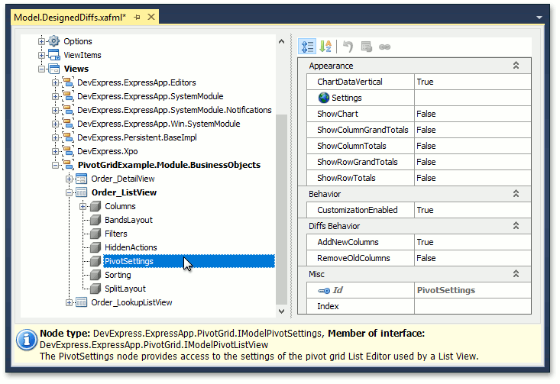This screenshot has width=560, height=384.
Task: Click the Categorized view toolbar icon
Action: (x=307, y=47)
